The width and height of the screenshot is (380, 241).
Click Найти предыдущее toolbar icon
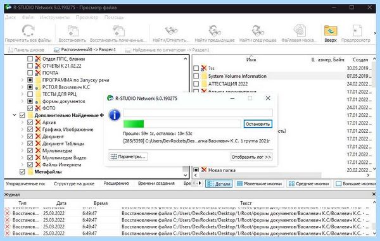pos(215,31)
